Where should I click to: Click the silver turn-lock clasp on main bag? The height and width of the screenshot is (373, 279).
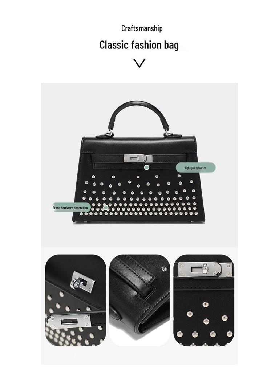pos(138,158)
